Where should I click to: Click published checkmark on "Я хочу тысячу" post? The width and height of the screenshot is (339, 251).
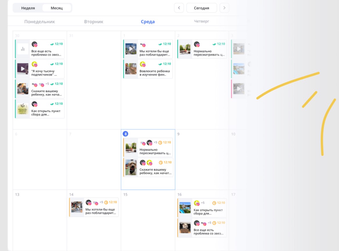(x=52, y=64)
